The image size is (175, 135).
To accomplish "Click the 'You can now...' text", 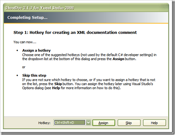I will [x=25, y=42].
